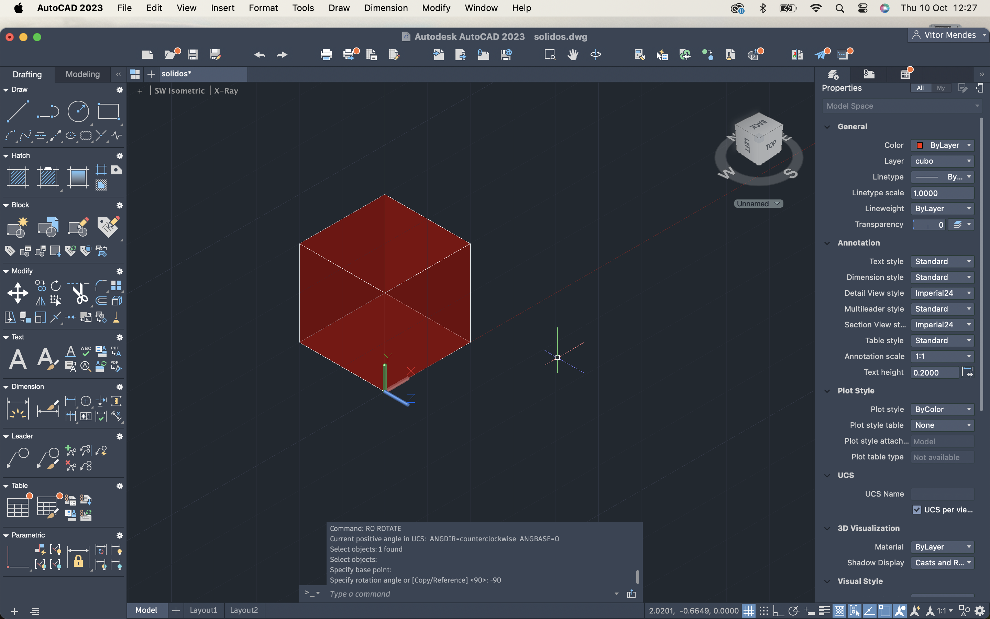Switch to the Layout2 tab
Viewport: 990px width, 619px height.
pyautogui.click(x=244, y=610)
